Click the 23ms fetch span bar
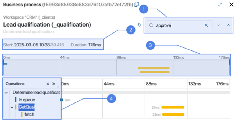235x121 pixels. tap(173, 114)
